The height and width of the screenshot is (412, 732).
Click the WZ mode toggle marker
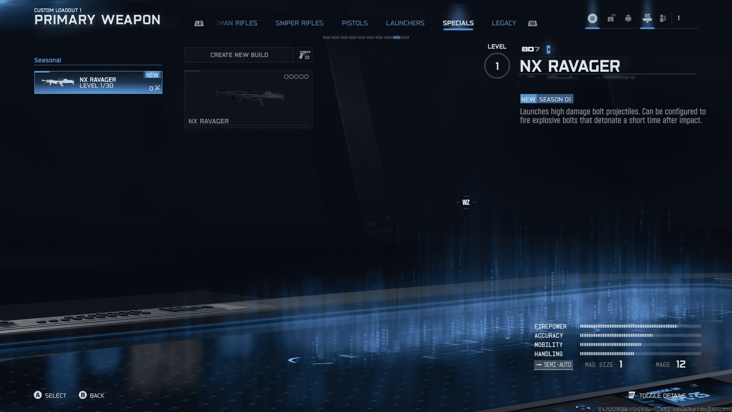(x=466, y=203)
